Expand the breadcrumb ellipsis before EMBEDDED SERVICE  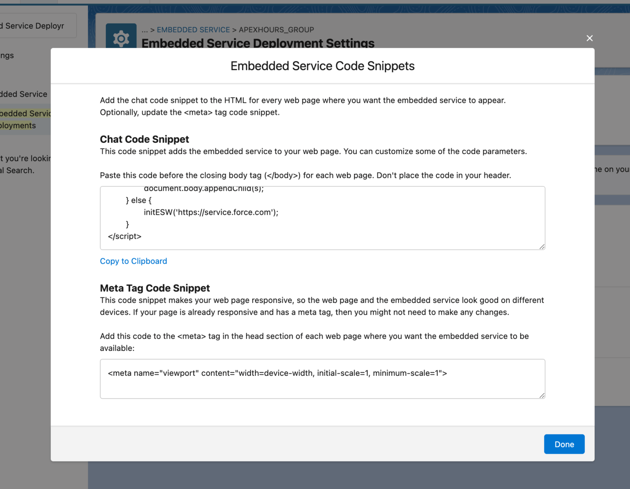click(x=144, y=30)
